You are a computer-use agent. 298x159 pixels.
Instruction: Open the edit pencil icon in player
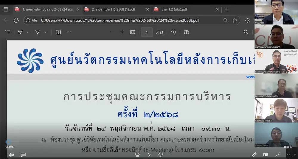(254, 155)
